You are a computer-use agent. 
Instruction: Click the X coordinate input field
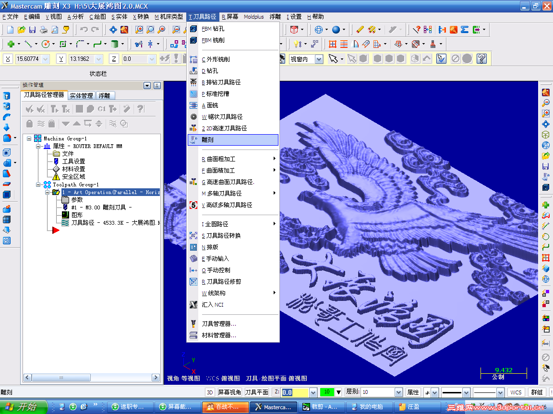[28, 59]
